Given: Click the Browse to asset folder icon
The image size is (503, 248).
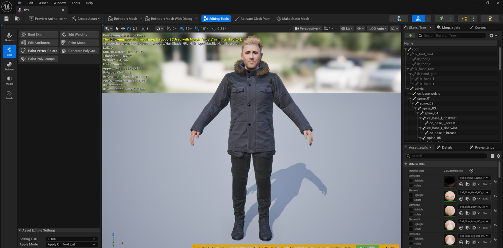Looking at the screenshot, I should click(17, 19).
